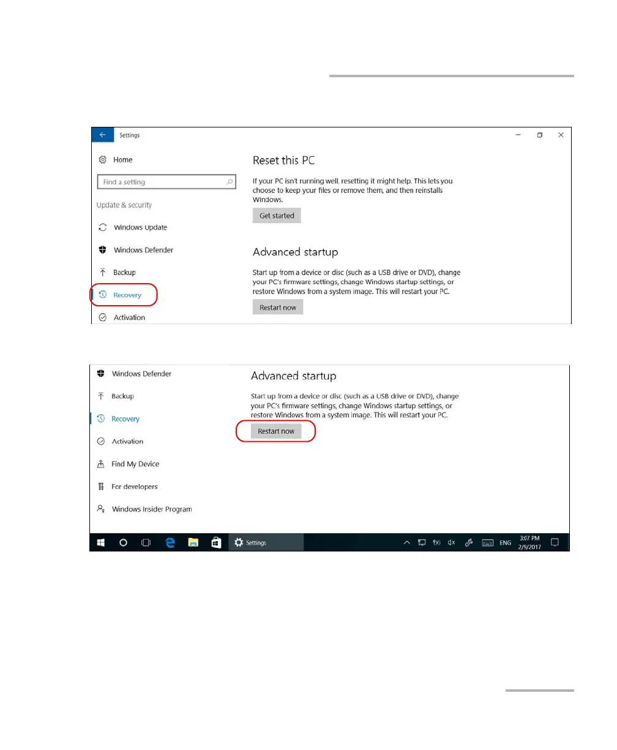Screen dimensions: 617x750
Task: Select Backup in the top sidebar
Action: click(117, 273)
